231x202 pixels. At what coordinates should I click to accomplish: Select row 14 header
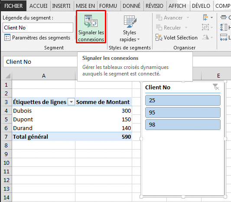coord(6,197)
